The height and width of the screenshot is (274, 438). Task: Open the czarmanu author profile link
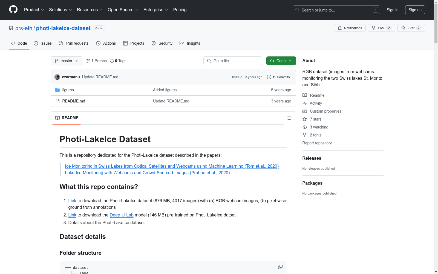click(x=71, y=77)
